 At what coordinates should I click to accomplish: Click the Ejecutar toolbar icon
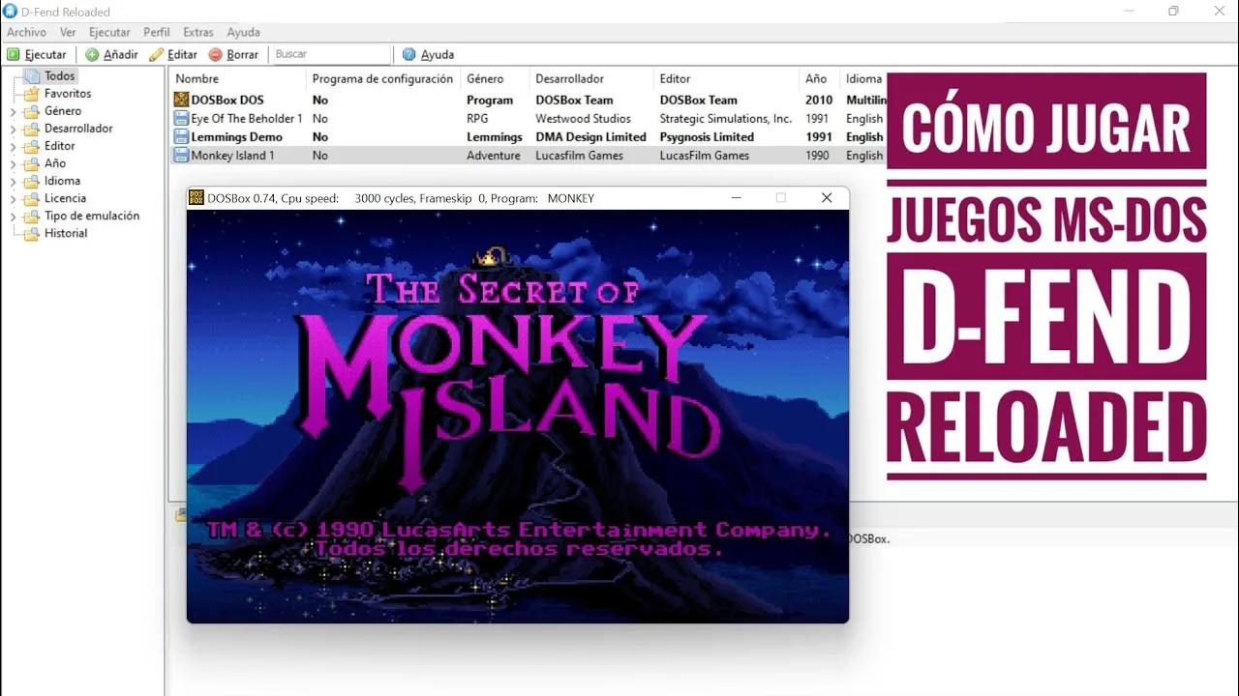[14, 55]
